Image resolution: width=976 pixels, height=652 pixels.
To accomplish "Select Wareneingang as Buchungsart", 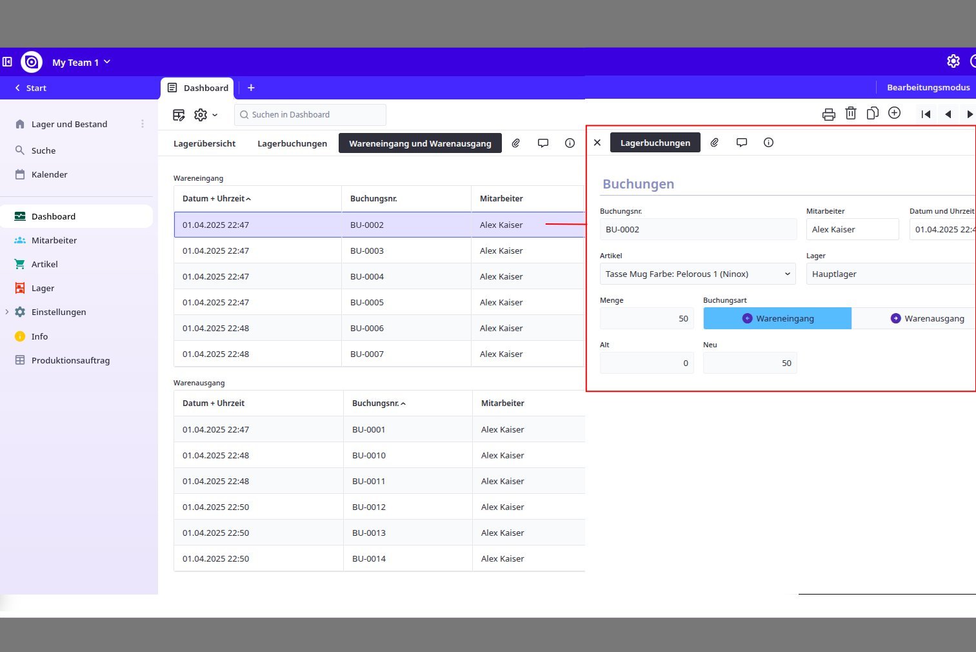I will 777,318.
